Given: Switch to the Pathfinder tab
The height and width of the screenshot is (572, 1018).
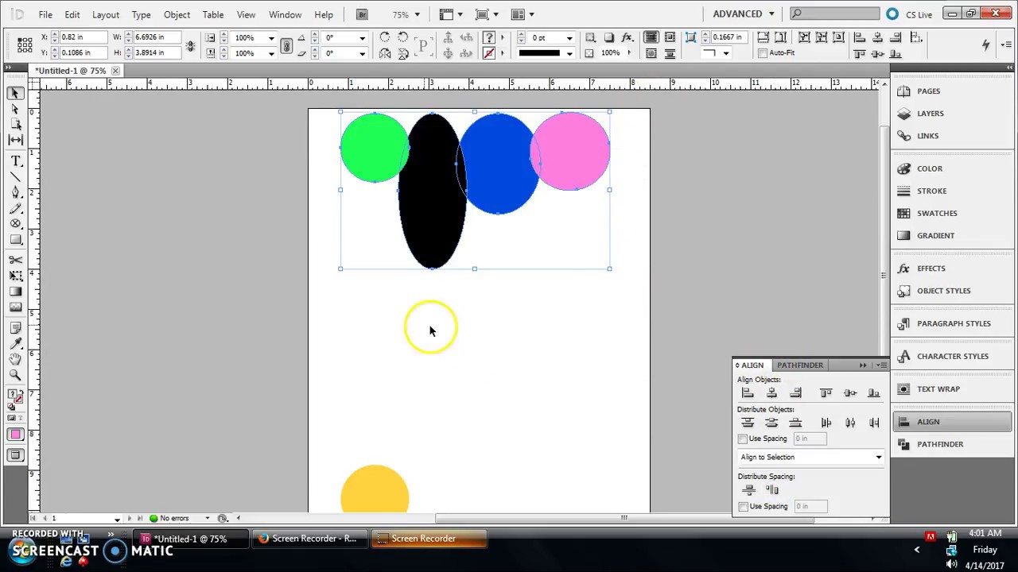Looking at the screenshot, I should point(800,365).
